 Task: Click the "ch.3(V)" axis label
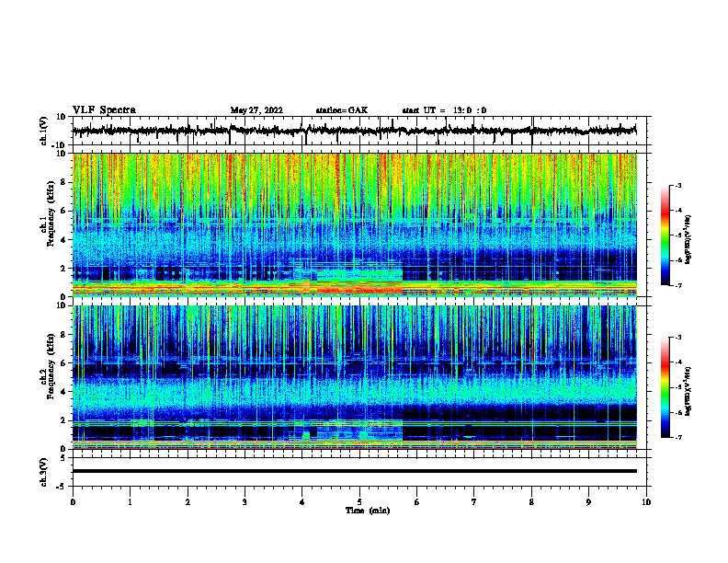[44, 472]
